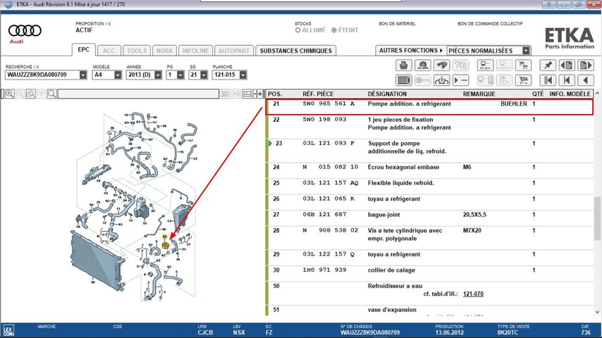Click the LexCom icon in status bar
This screenshot has width=602, height=338.
coord(8,330)
